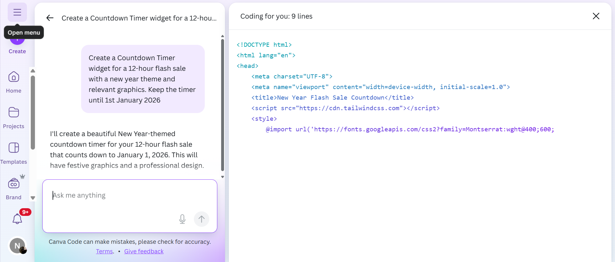
Task: Open notifications bell with 9+ badge
Action: click(x=17, y=219)
